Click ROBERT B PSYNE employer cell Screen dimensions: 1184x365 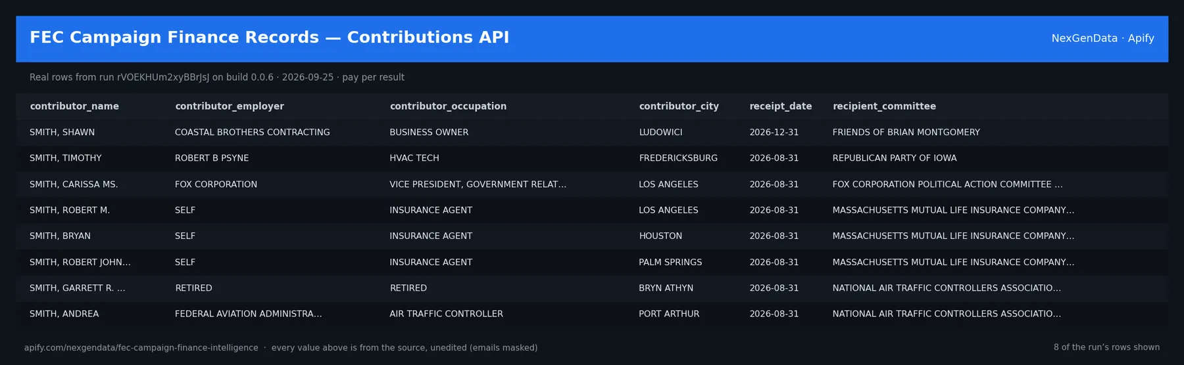click(x=212, y=158)
